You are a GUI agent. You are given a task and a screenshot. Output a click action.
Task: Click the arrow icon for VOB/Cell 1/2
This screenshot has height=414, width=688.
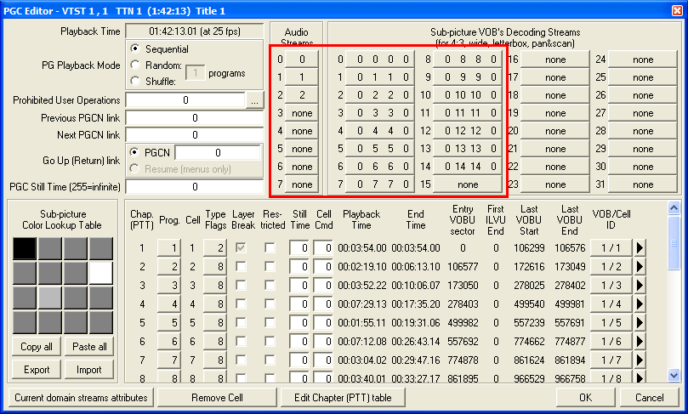pos(641,267)
